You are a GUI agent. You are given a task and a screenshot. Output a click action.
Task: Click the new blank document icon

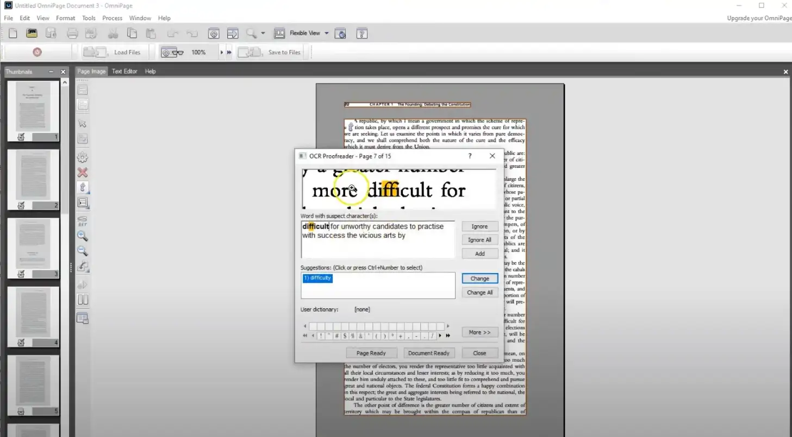coord(13,33)
